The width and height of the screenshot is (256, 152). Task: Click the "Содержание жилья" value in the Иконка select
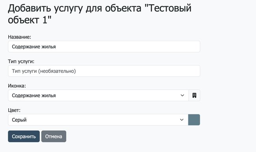tap(34, 95)
